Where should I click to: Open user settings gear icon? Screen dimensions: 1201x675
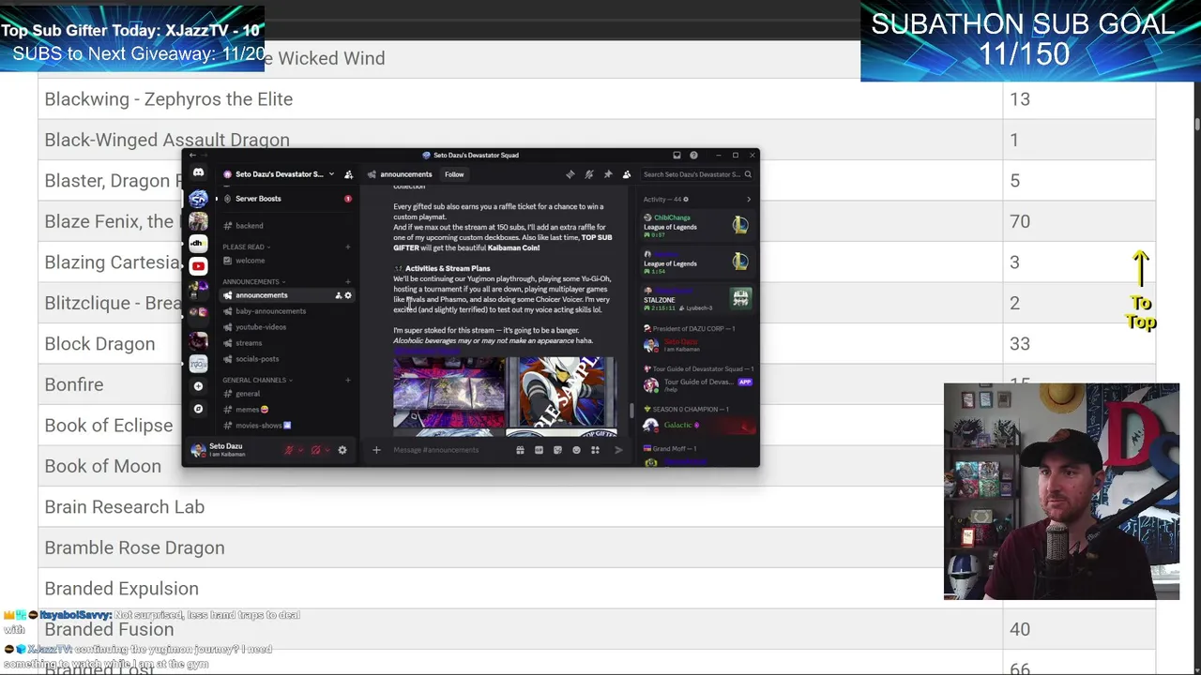(x=342, y=450)
